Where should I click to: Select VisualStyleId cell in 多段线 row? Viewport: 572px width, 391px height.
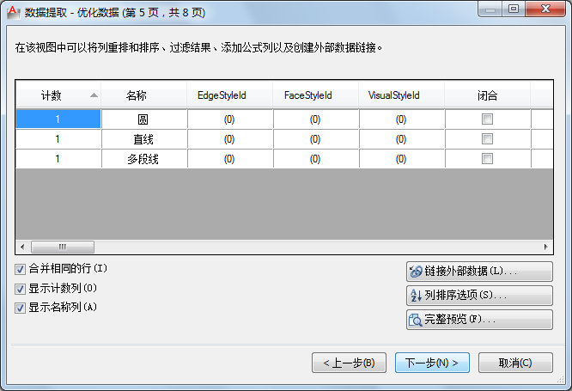point(402,158)
